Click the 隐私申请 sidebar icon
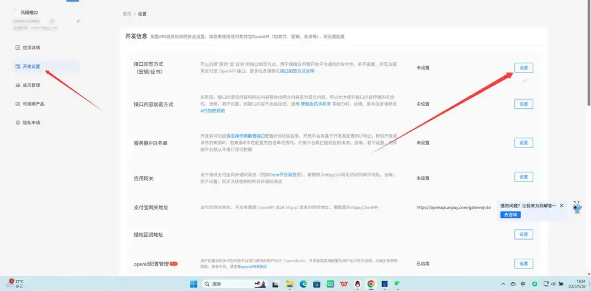The width and height of the screenshot is (591, 291). click(x=18, y=123)
